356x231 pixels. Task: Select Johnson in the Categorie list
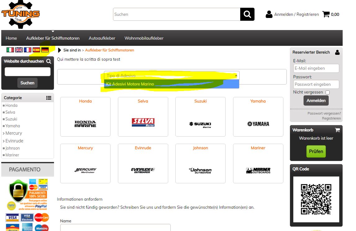[12, 148]
